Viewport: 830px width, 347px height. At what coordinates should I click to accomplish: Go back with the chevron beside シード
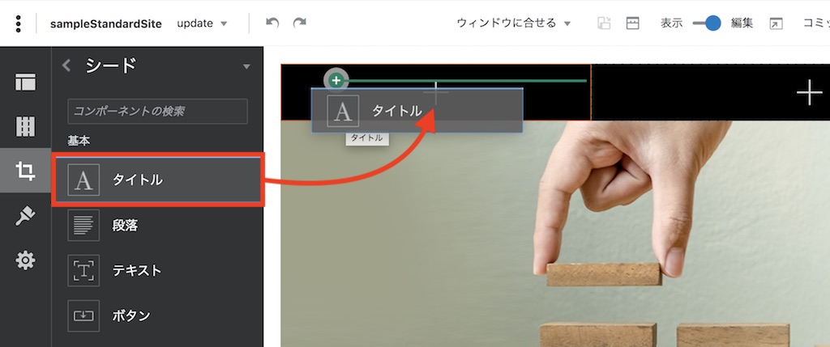click(66, 66)
